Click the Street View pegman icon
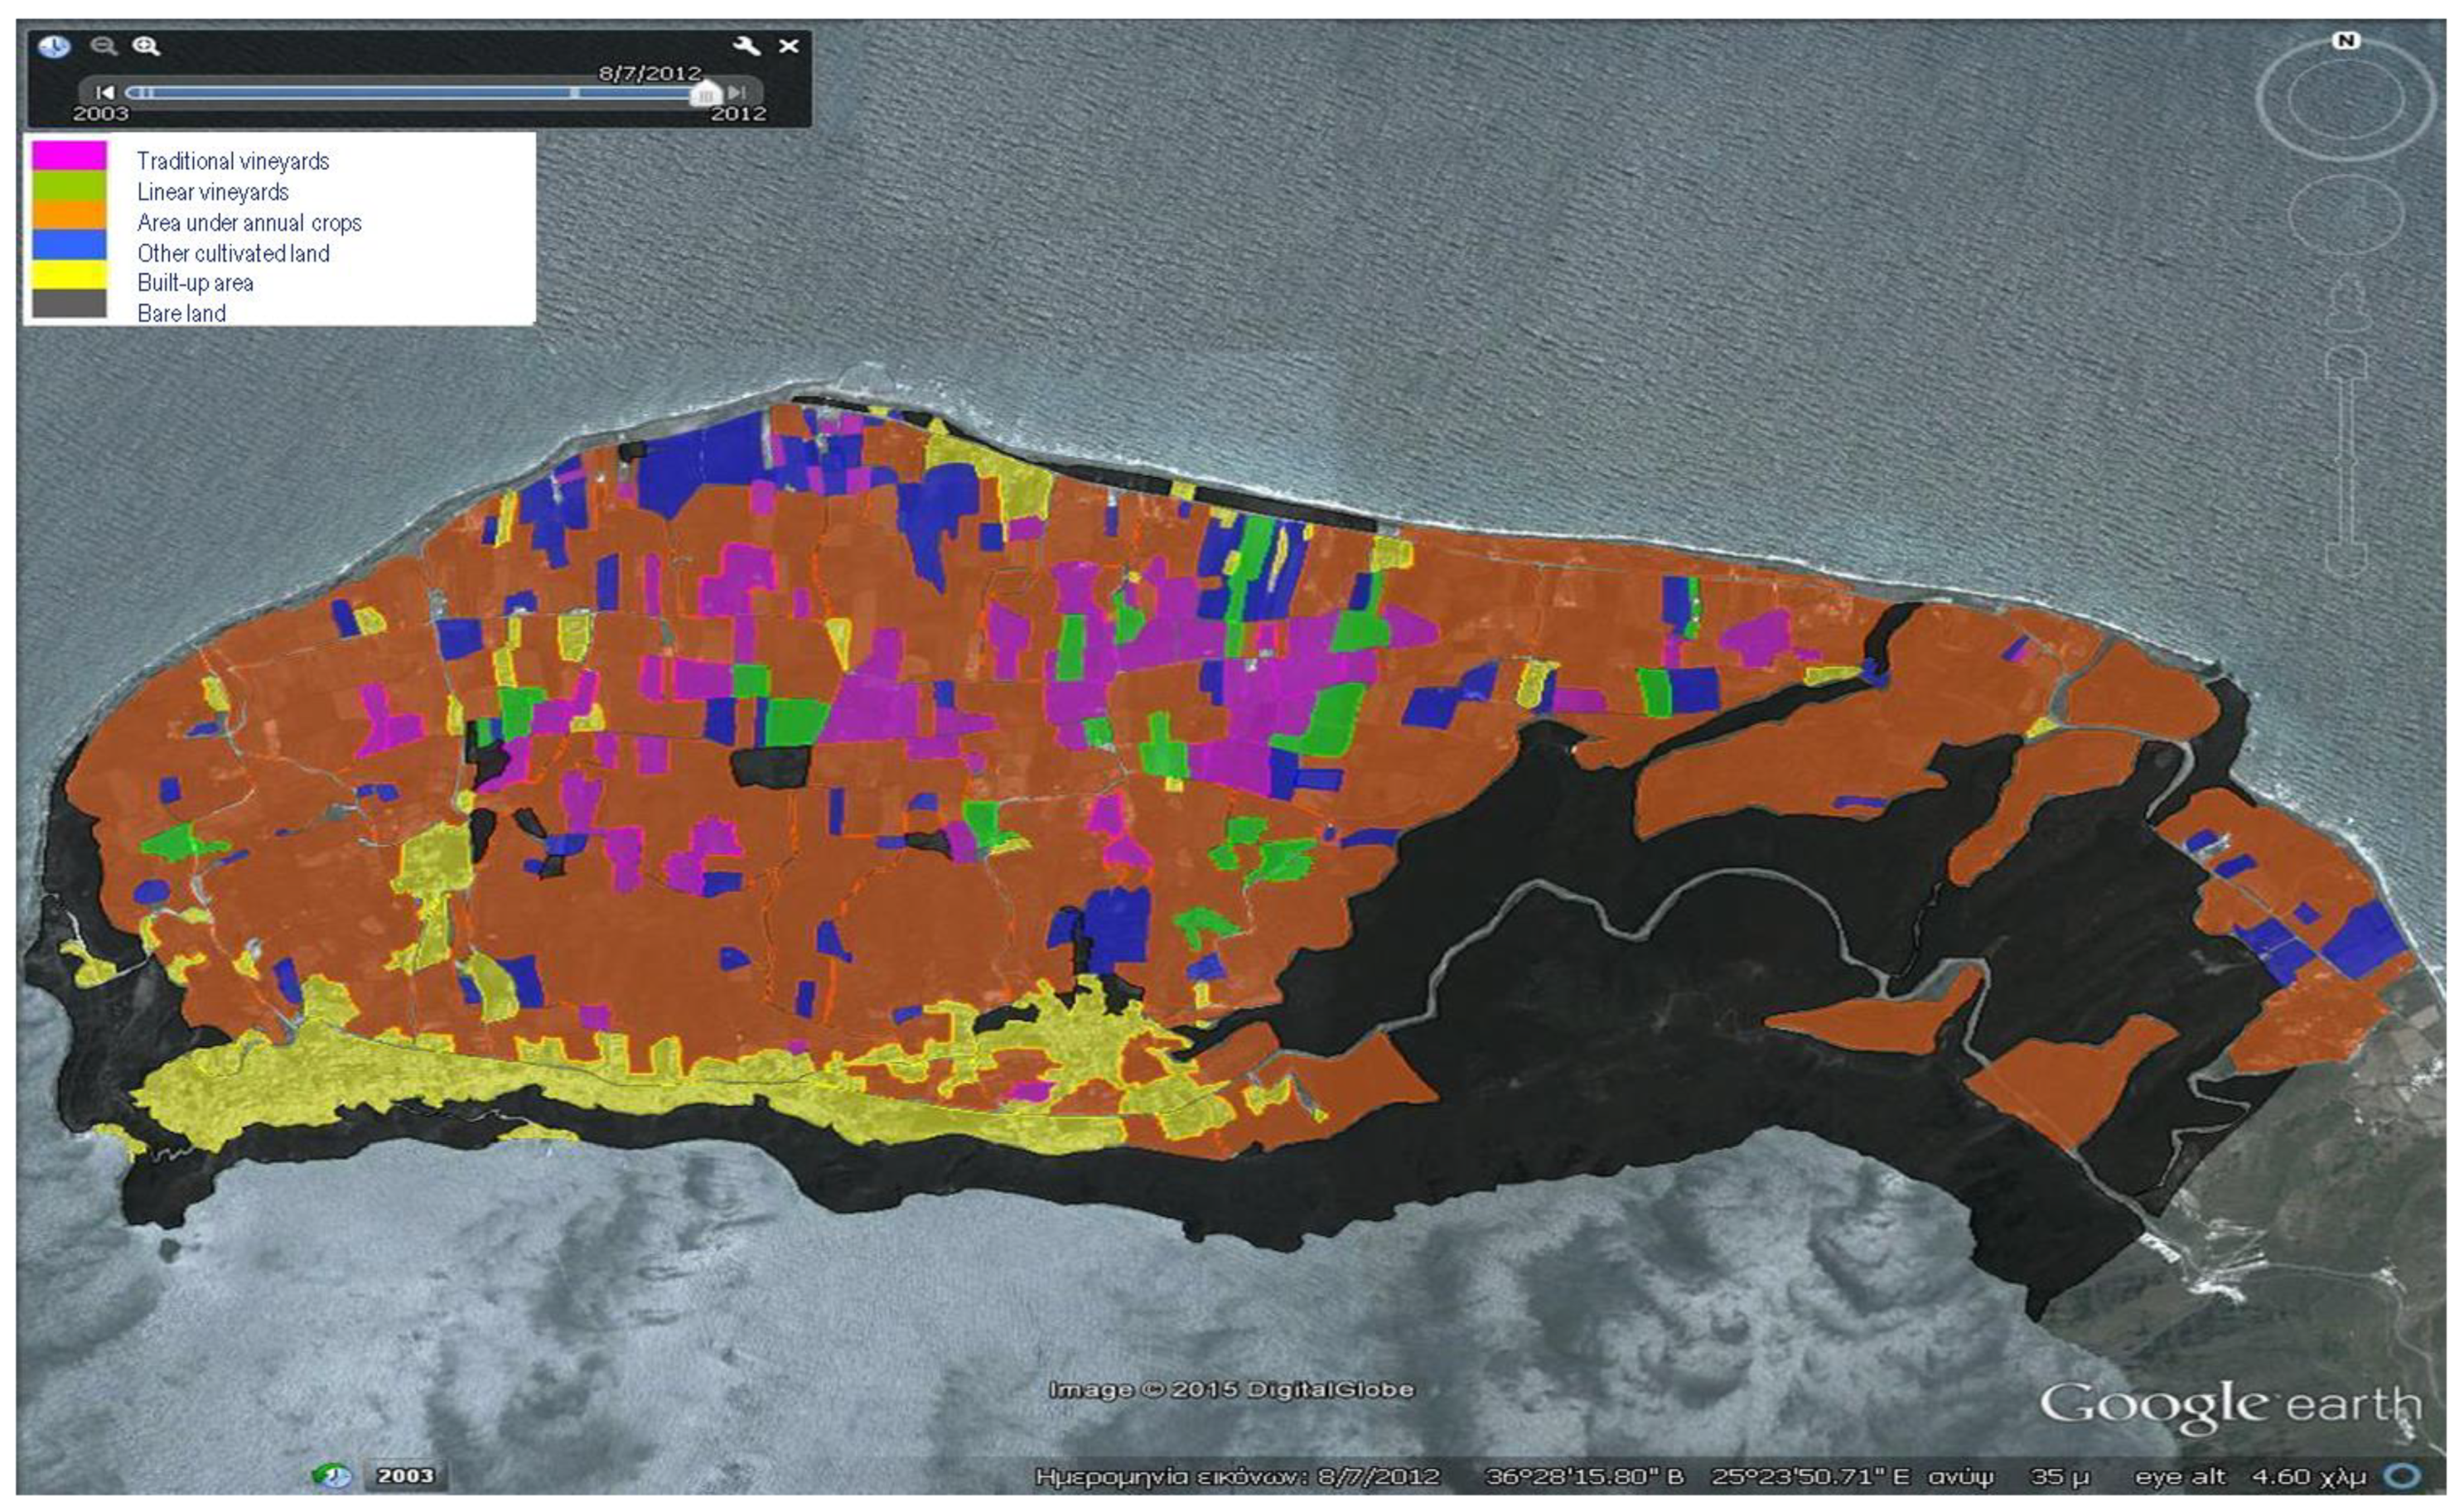The width and height of the screenshot is (2464, 1511). click(2347, 303)
